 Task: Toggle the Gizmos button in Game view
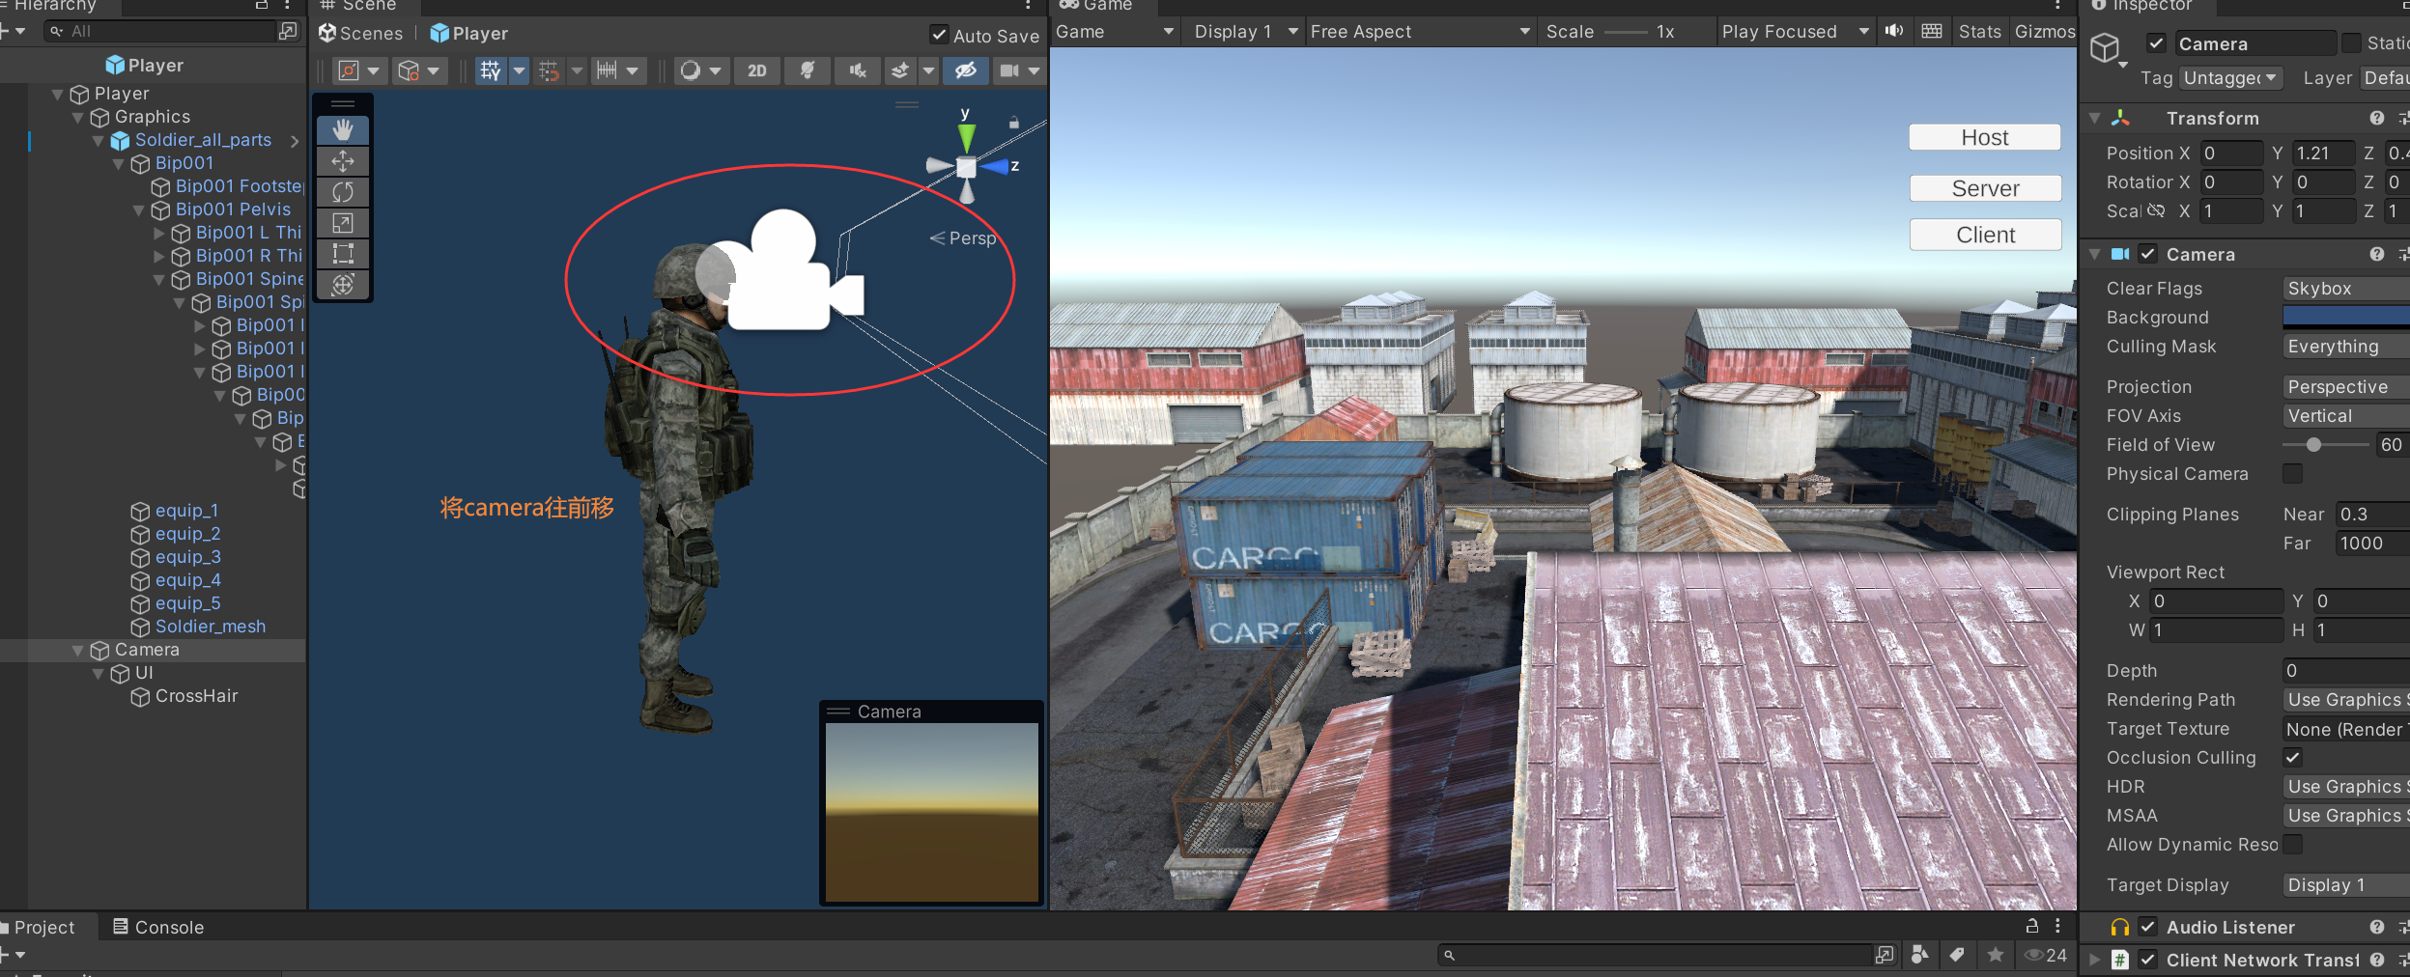pos(2044,32)
